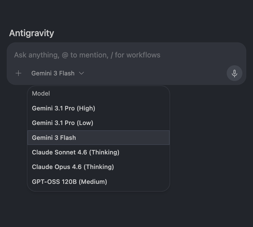Activate the microphone voice input button
253x227 pixels.
[234, 73]
